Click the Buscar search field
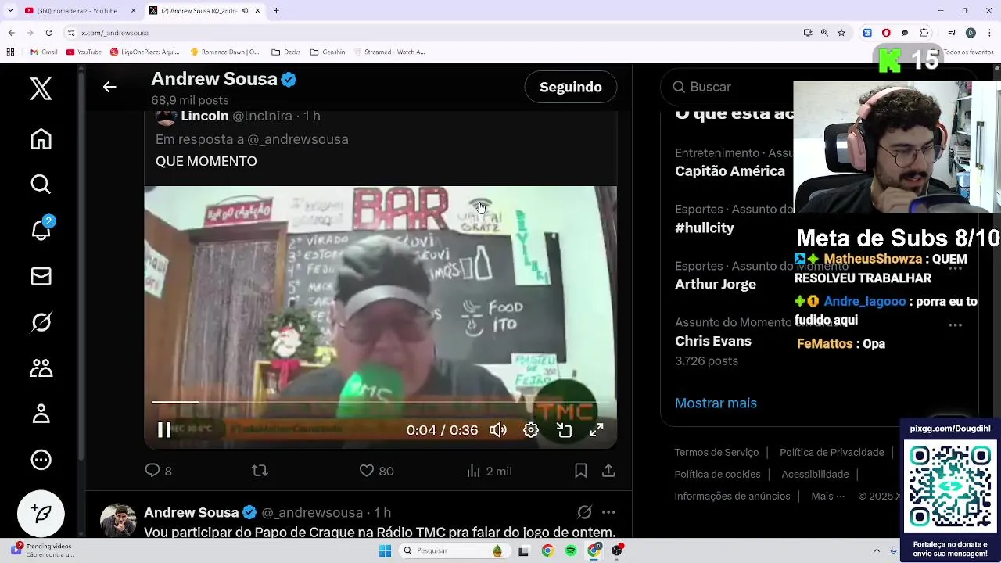 pos(727,87)
